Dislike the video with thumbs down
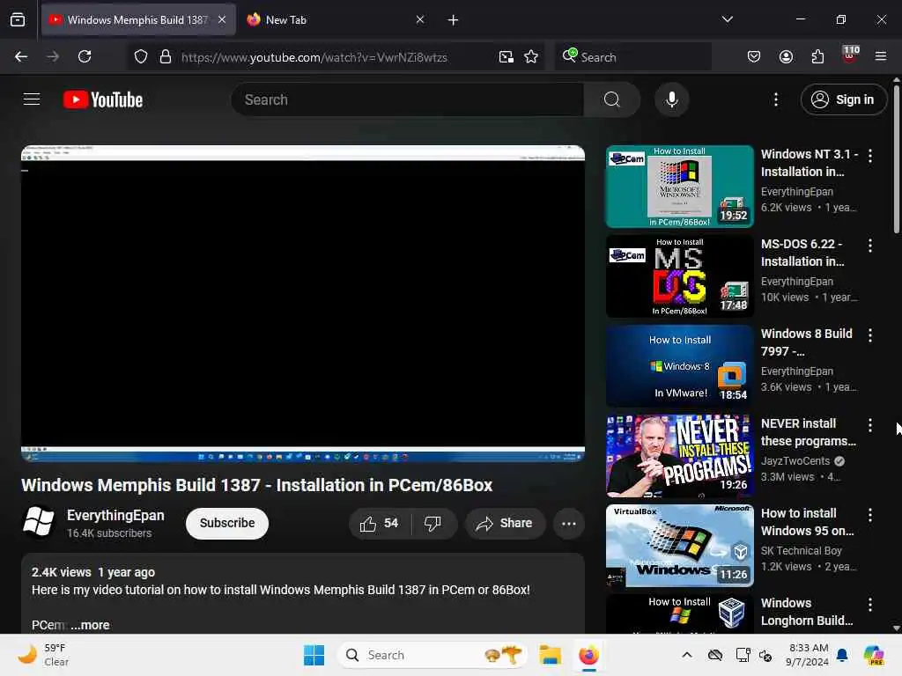Viewport: 902px width, 676px height. click(433, 523)
